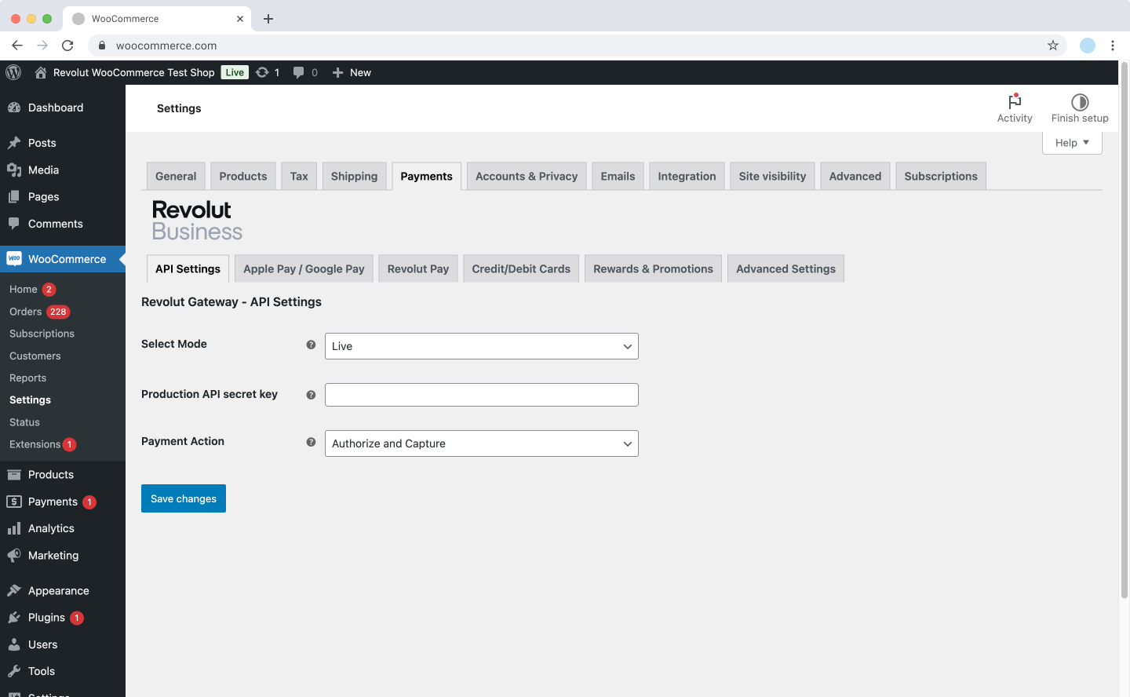Open browser three-dot menu
The image size is (1130, 697).
point(1113,46)
